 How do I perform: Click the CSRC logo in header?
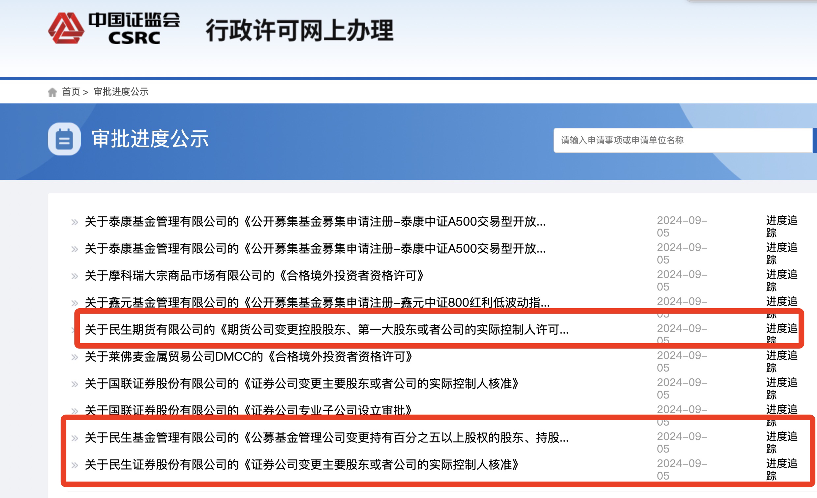click(114, 28)
